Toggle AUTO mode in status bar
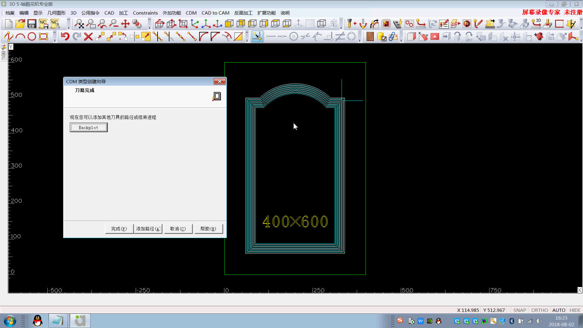583x328 pixels. [558, 310]
